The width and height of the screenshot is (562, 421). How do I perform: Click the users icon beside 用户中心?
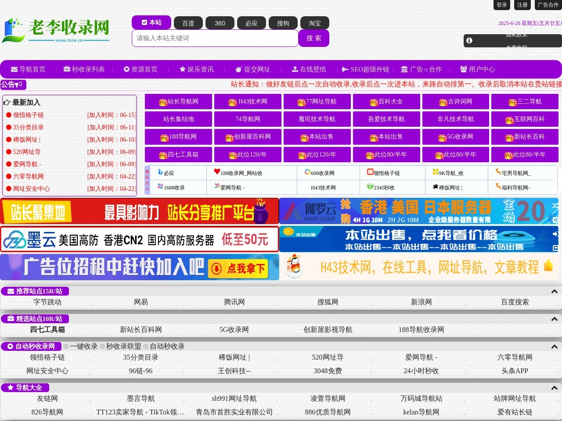coord(464,69)
